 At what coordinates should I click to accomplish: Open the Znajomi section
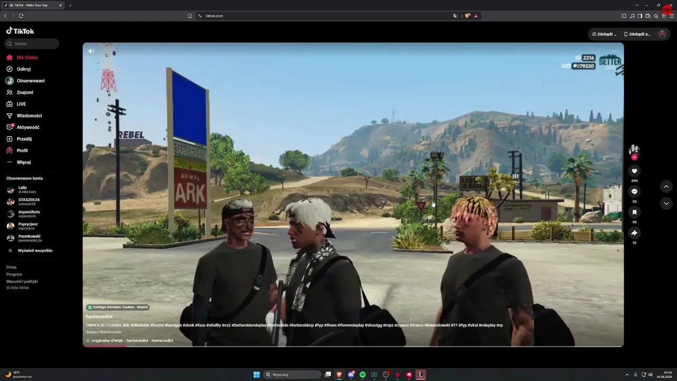[20, 92]
